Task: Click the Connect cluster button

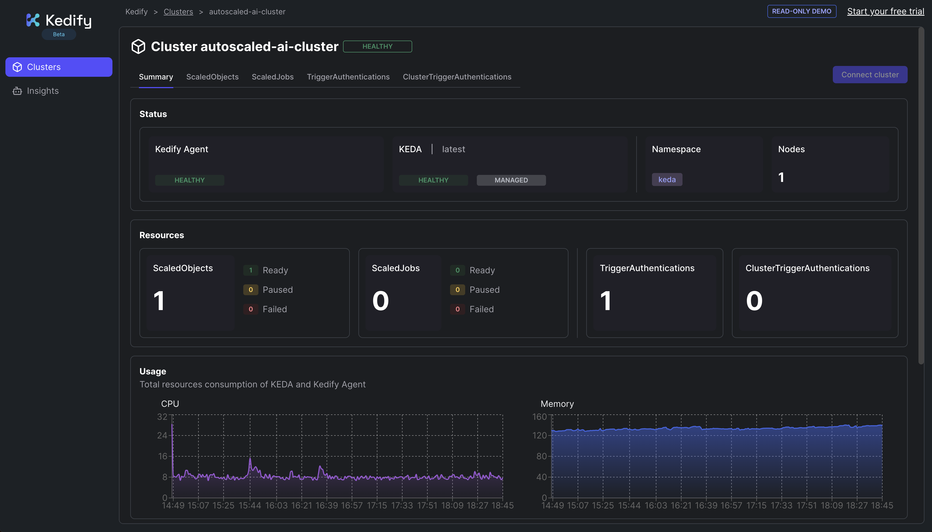Action: pos(870,75)
